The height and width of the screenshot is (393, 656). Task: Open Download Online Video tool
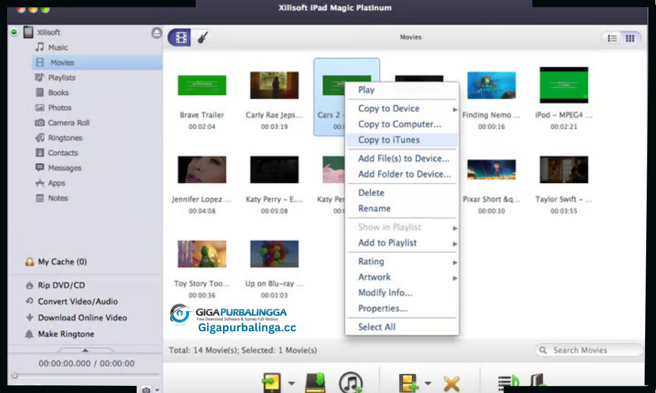[x=76, y=318]
